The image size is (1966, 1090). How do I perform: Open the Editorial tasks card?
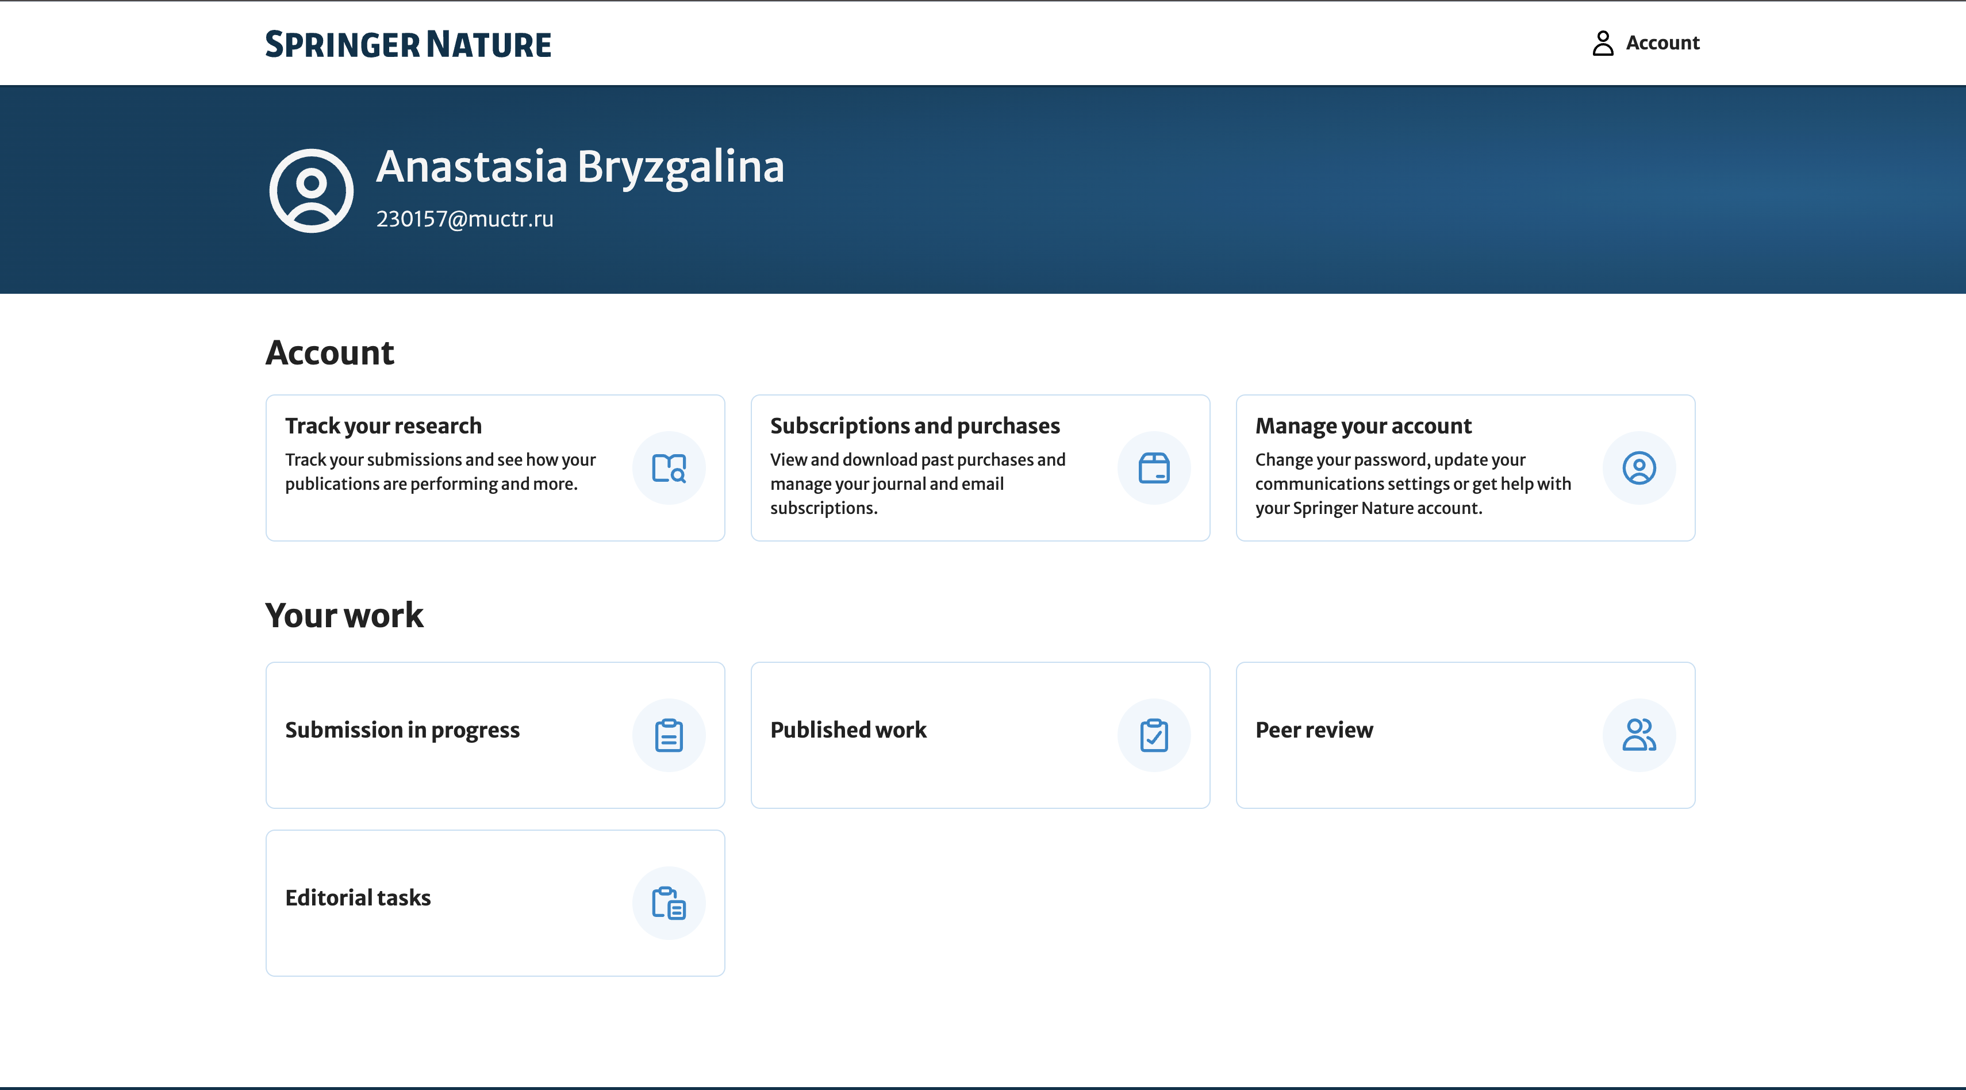tap(494, 902)
